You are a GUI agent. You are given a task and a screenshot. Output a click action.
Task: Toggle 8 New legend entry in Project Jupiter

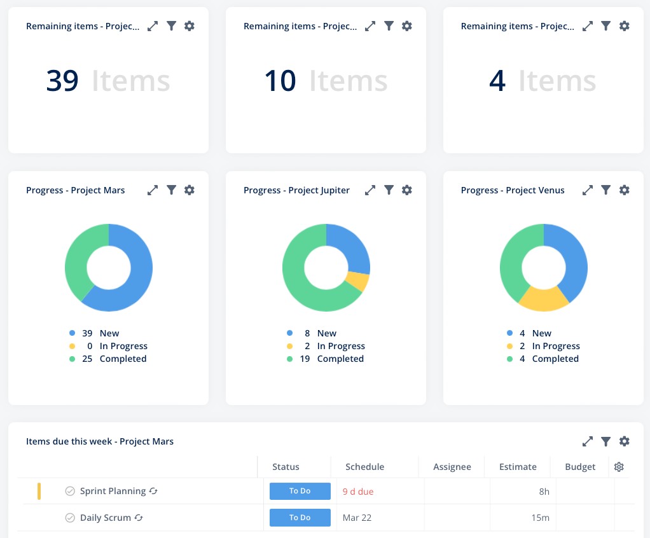click(312, 333)
